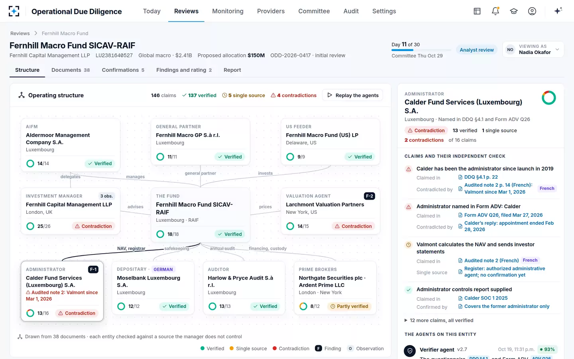Click the verifier agent shield icon
This screenshot has height=359, width=574.
click(410, 351)
